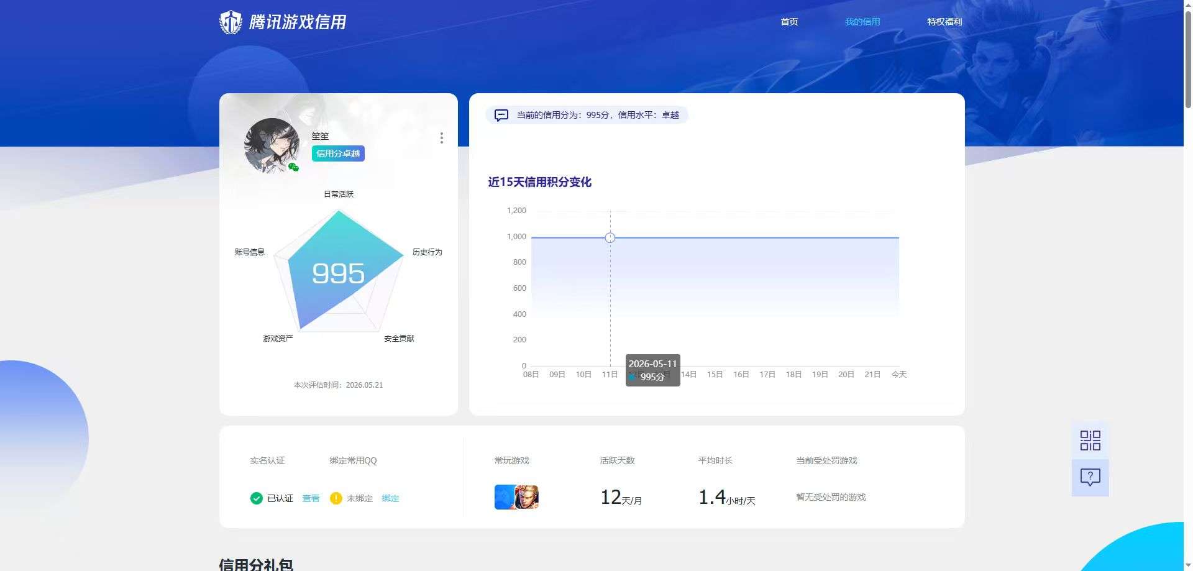Screen dimensions: 1193x571
Task: Open 特权福利 in the top navigation
Action: pos(944,22)
